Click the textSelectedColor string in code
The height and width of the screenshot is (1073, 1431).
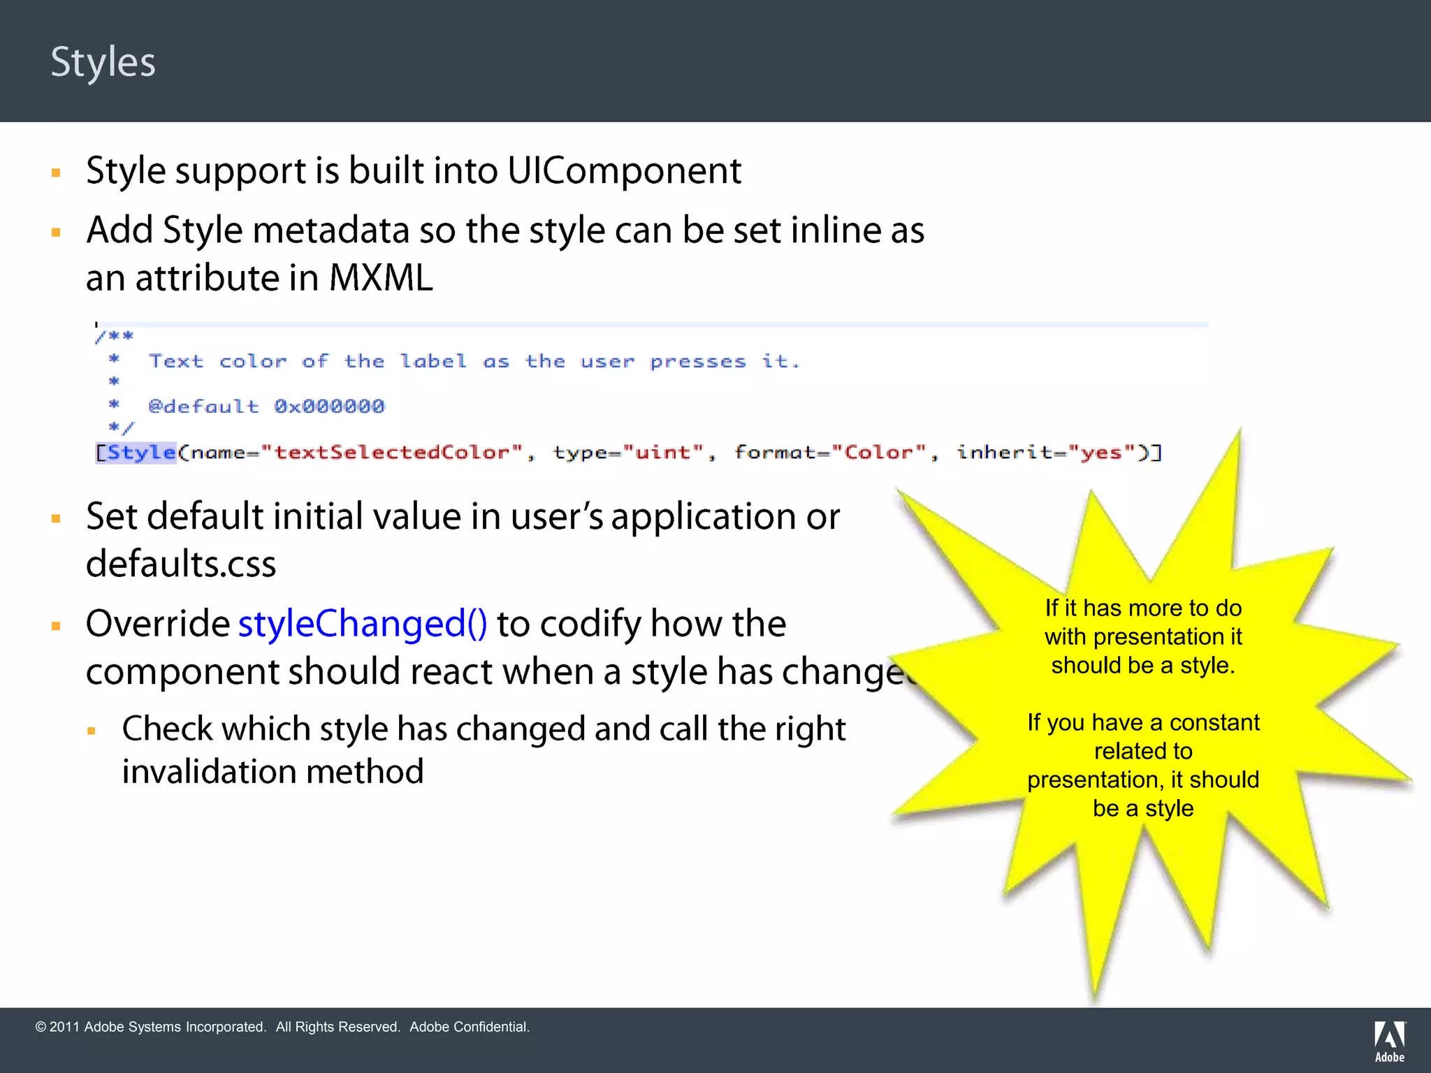(391, 453)
